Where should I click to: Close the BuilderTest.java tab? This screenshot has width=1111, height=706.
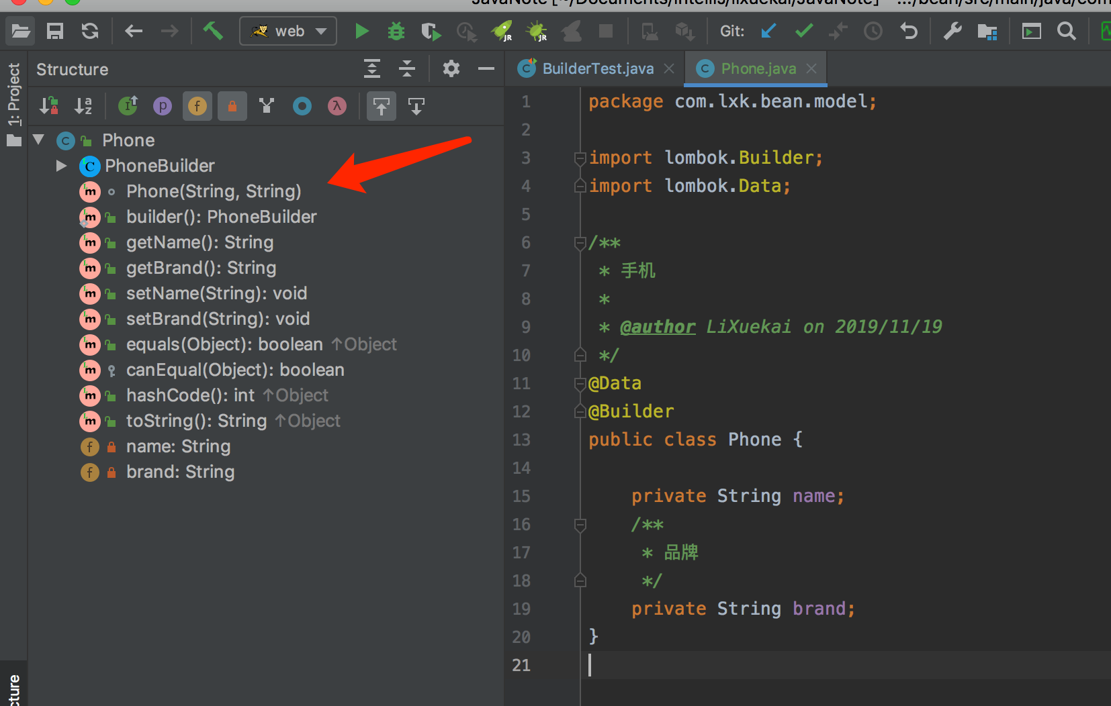pyautogui.click(x=669, y=68)
